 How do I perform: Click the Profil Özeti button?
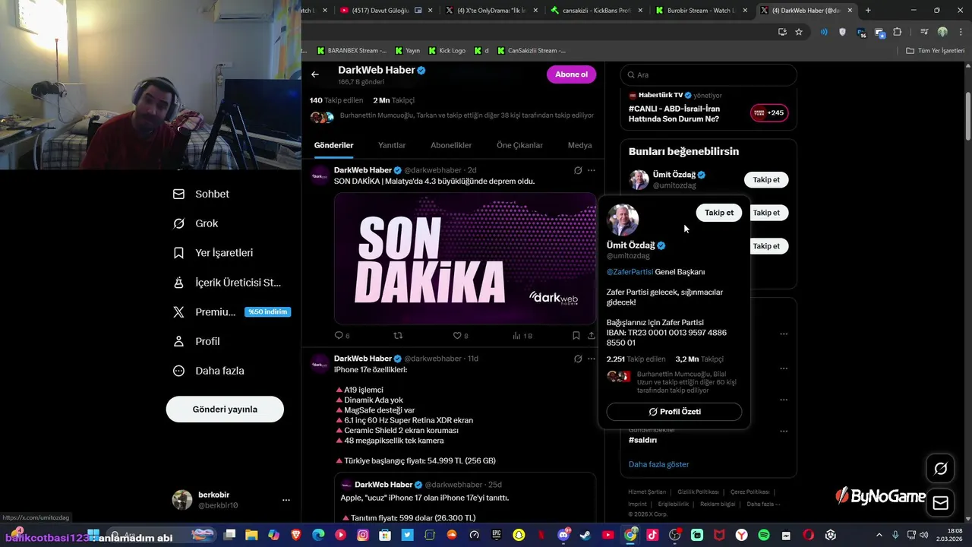674,412
